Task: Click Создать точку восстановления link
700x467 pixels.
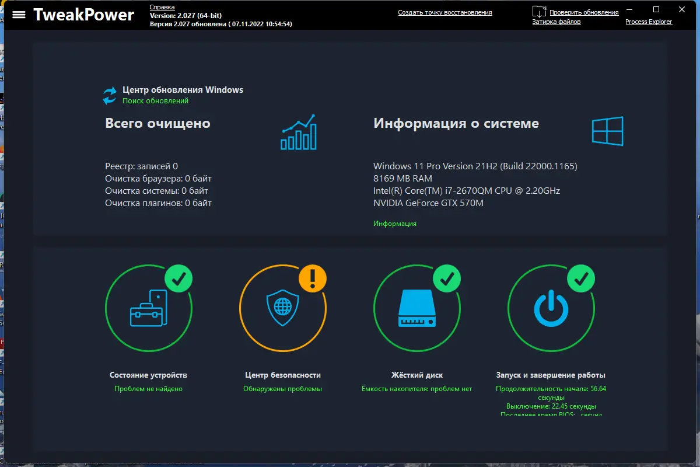Action: point(445,12)
